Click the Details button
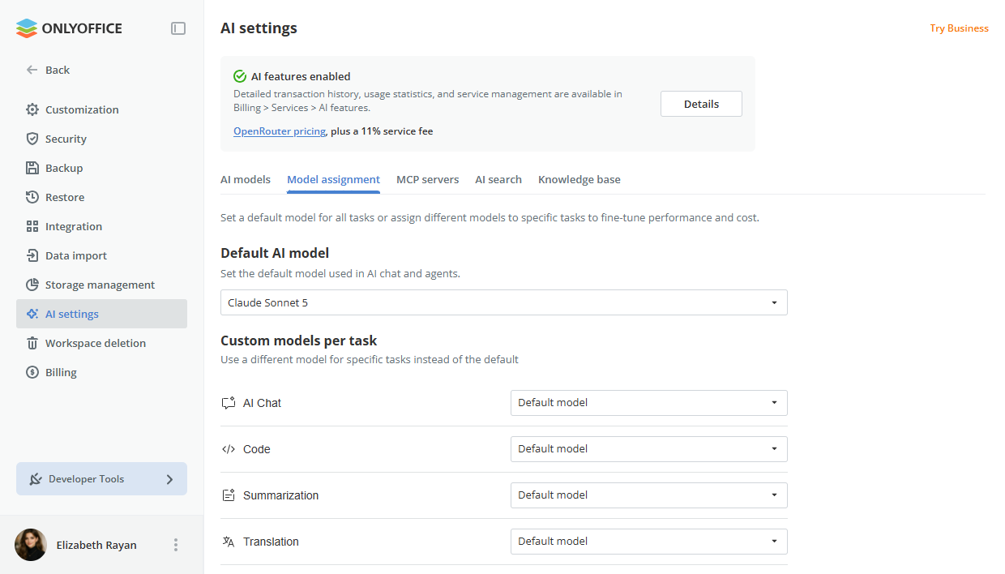The width and height of the screenshot is (1005, 574). 701,104
